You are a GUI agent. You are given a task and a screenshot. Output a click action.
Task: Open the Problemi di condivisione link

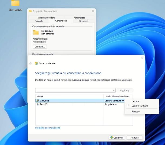(48, 128)
